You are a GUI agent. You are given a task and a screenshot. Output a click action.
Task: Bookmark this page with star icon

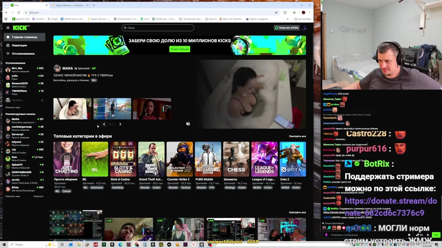pyautogui.click(x=276, y=12)
